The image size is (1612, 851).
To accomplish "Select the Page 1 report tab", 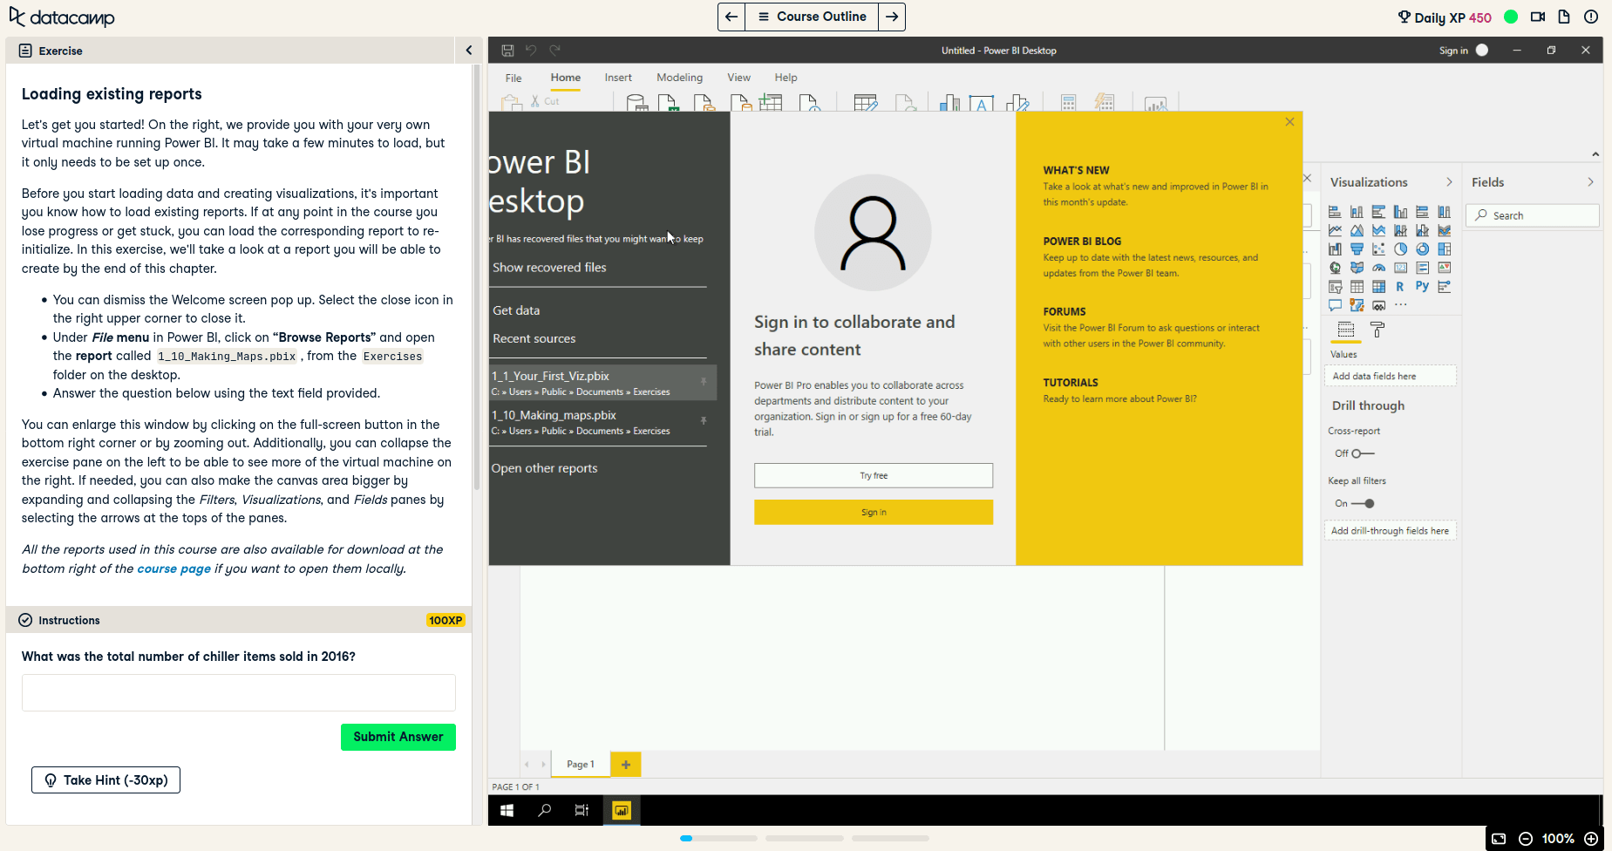I will pos(581,765).
